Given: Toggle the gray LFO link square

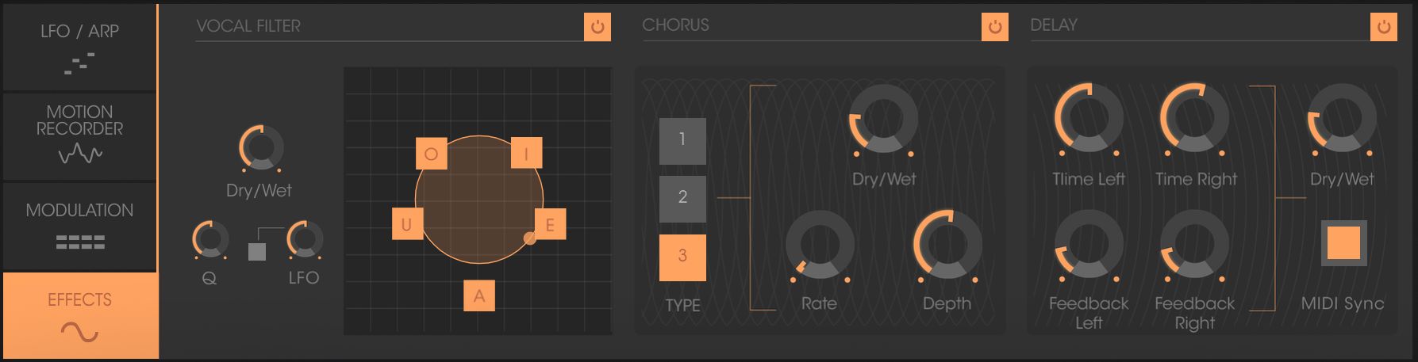Looking at the screenshot, I should click(x=257, y=252).
